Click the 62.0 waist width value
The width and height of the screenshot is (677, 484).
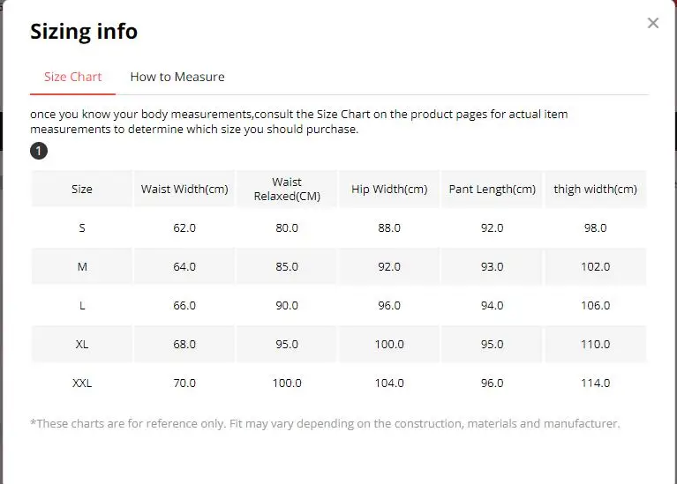184,227
